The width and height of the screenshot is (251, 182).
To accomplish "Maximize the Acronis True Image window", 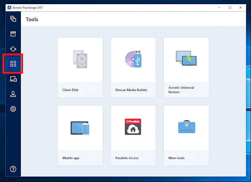I will tap(230, 8).
